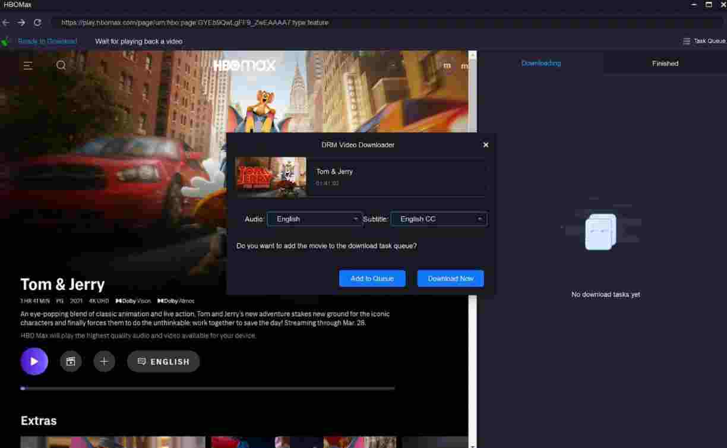Click the page vertical scrollbar
The height and width of the screenshot is (448, 727).
pos(473,250)
